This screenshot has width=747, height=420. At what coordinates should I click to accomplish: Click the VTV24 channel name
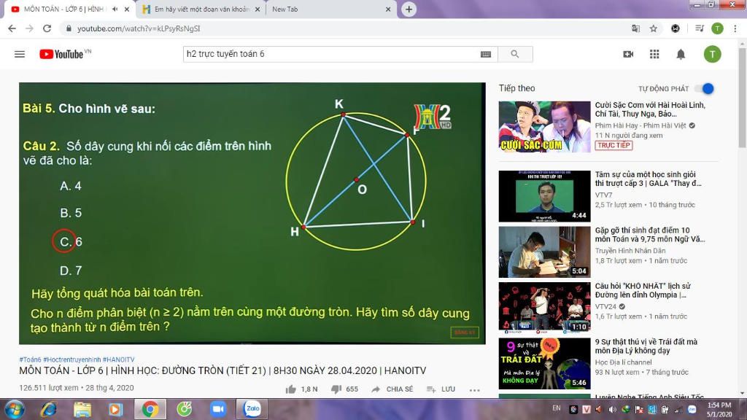click(x=605, y=306)
